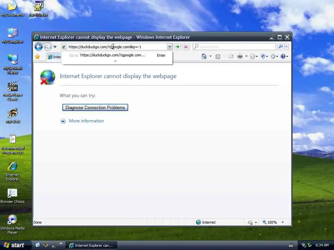Click the Print toolbar icon
334x250 pixels.
(x=240, y=56)
